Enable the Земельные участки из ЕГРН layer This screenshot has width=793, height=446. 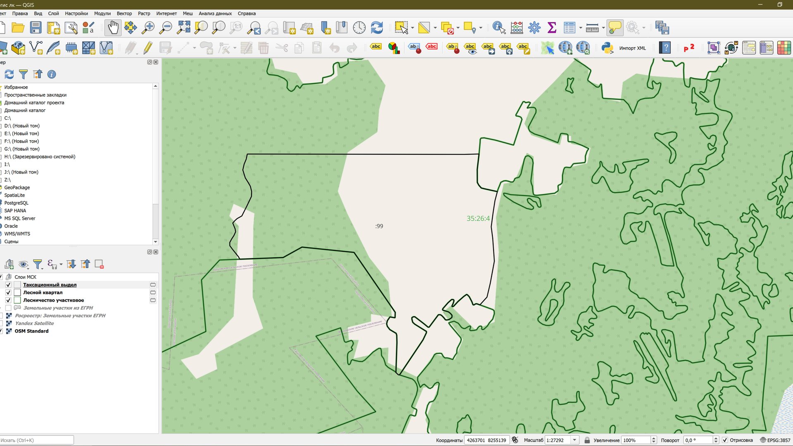[x=8, y=308]
